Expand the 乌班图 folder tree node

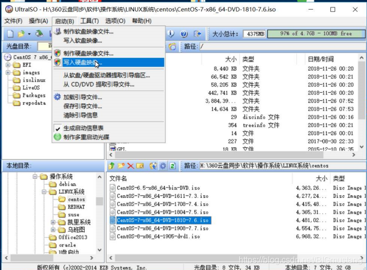(53, 230)
